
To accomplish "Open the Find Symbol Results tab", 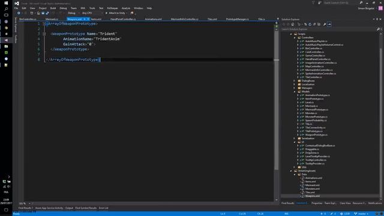I will point(86,208).
